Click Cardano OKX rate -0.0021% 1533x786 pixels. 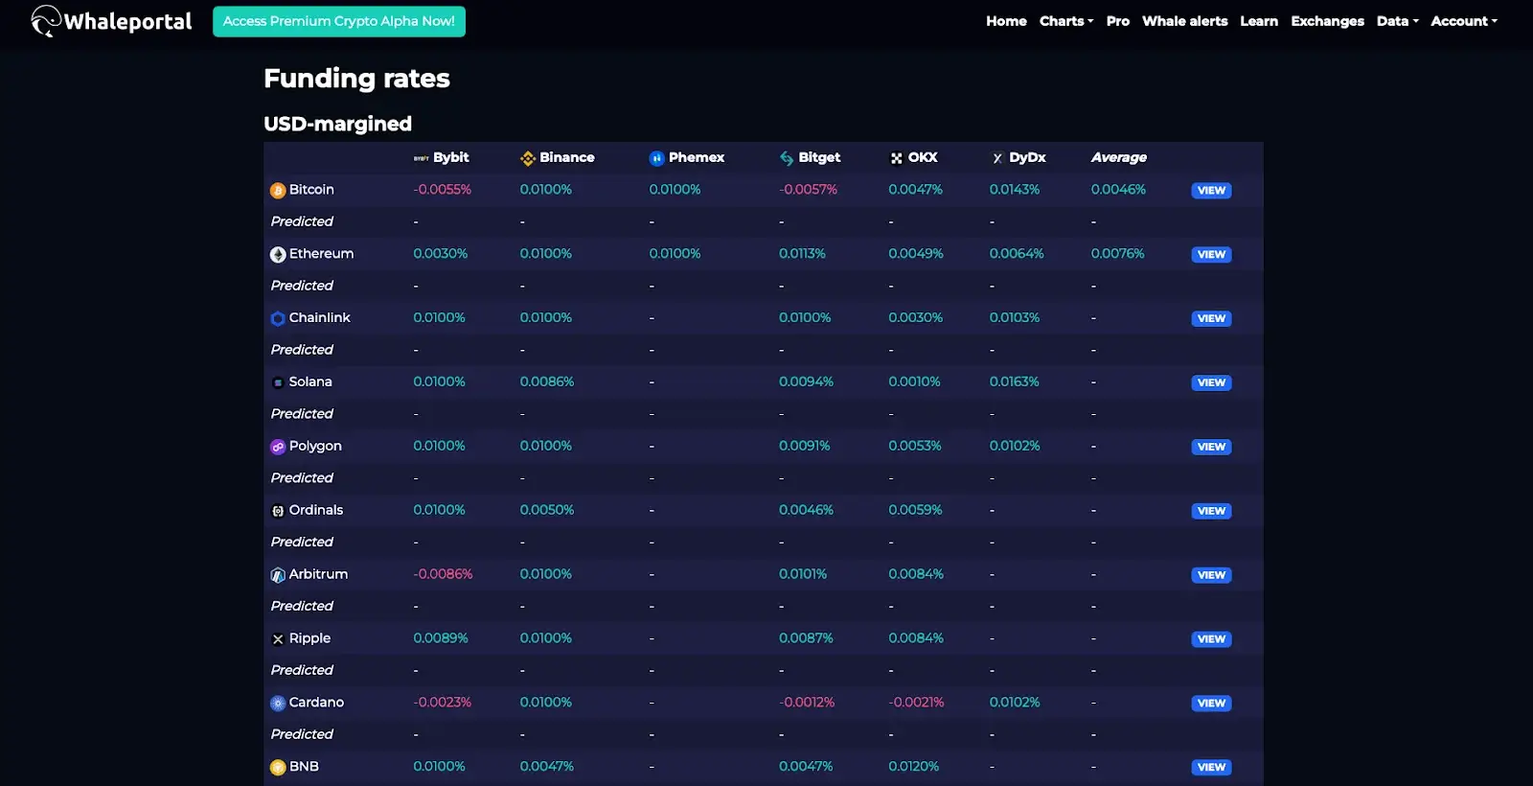click(x=916, y=703)
